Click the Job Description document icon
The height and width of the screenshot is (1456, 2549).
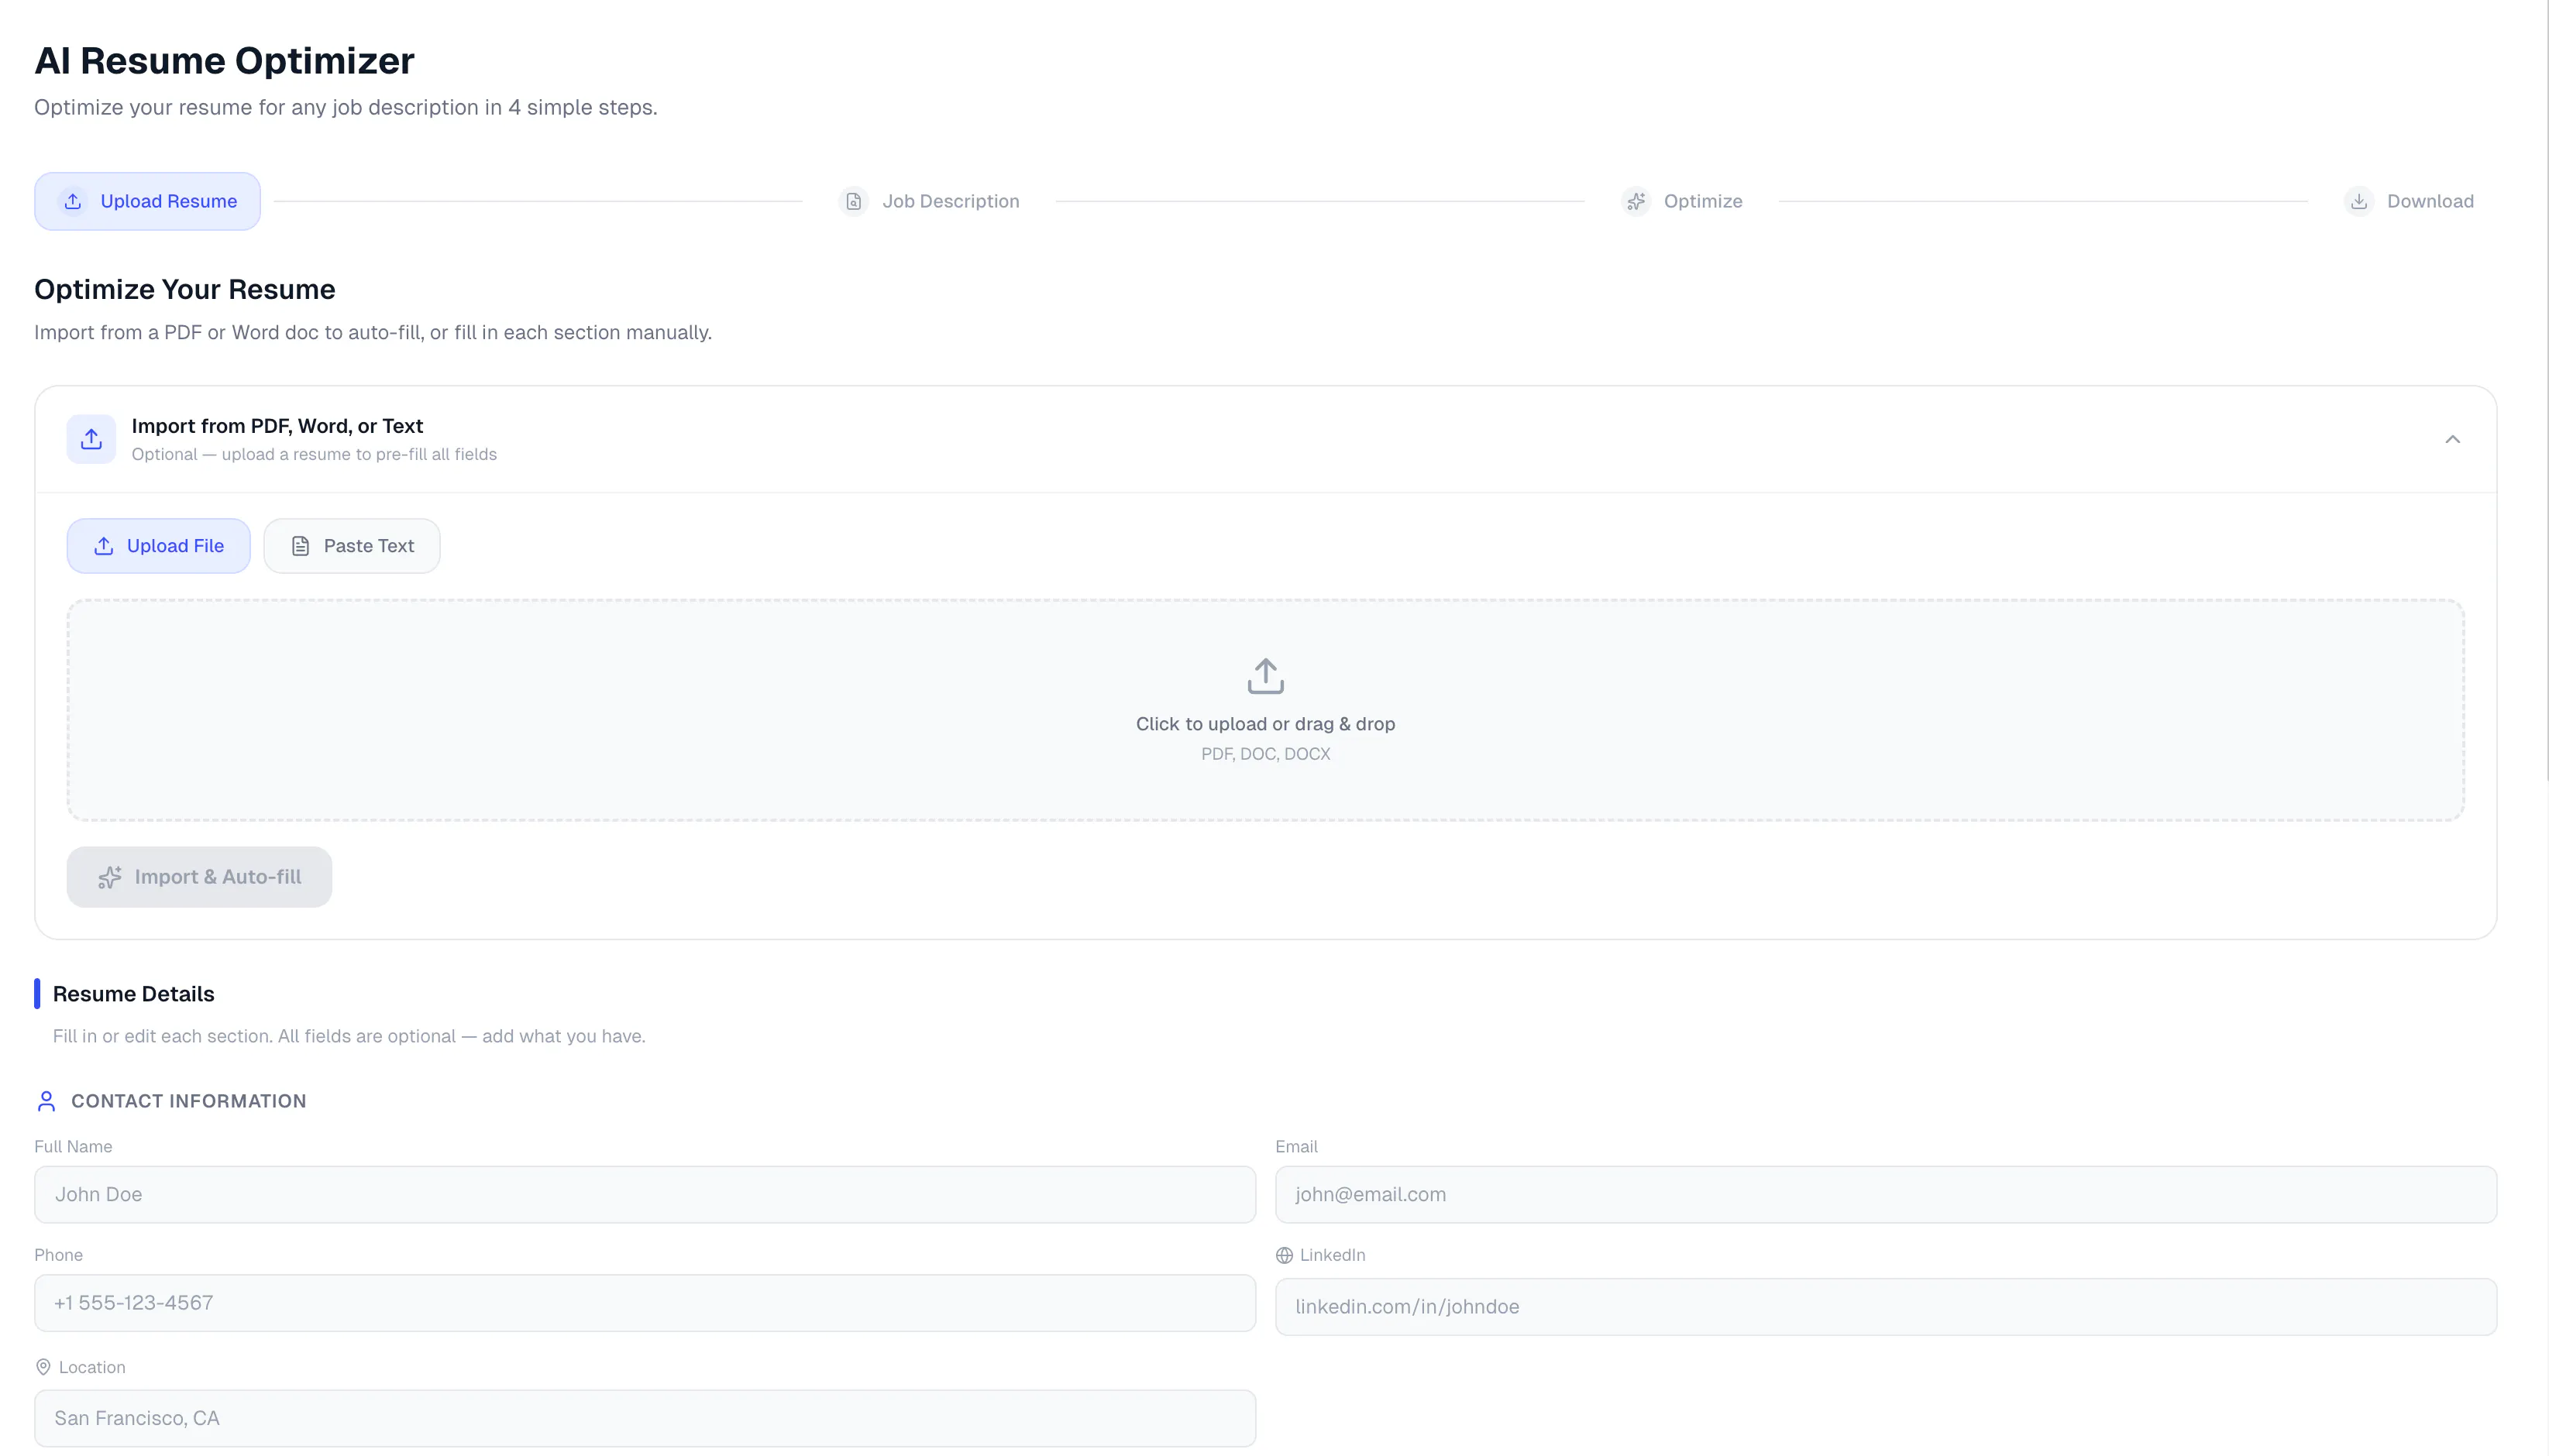pyautogui.click(x=853, y=201)
